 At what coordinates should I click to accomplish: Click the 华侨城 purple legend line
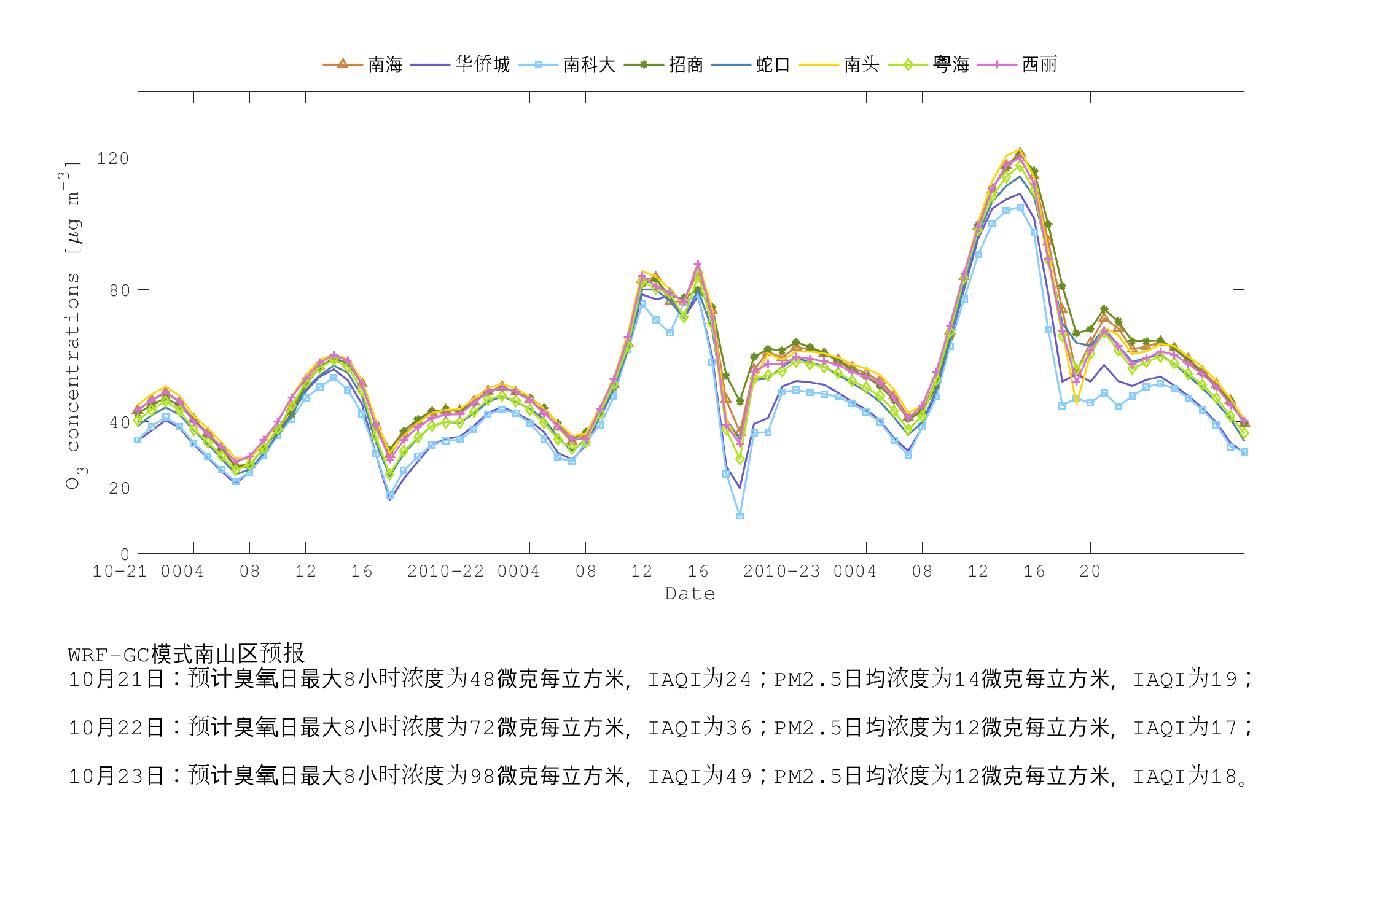coord(430,64)
